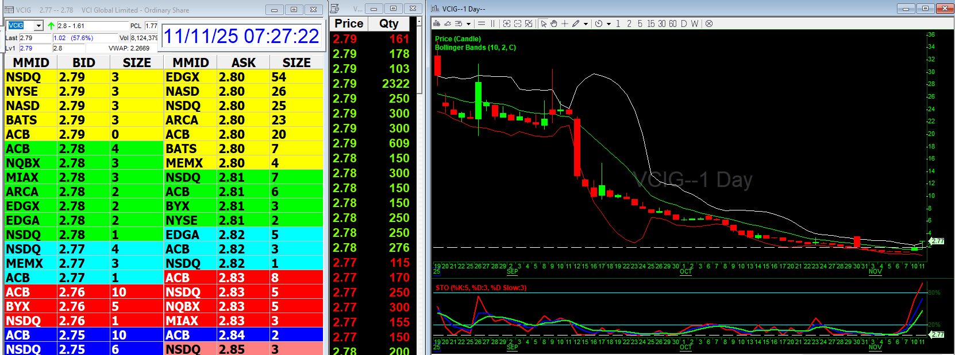955x355 pixels.
Task: Select the 60 minute timeframe button
Action: pyautogui.click(x=672, y=24)
